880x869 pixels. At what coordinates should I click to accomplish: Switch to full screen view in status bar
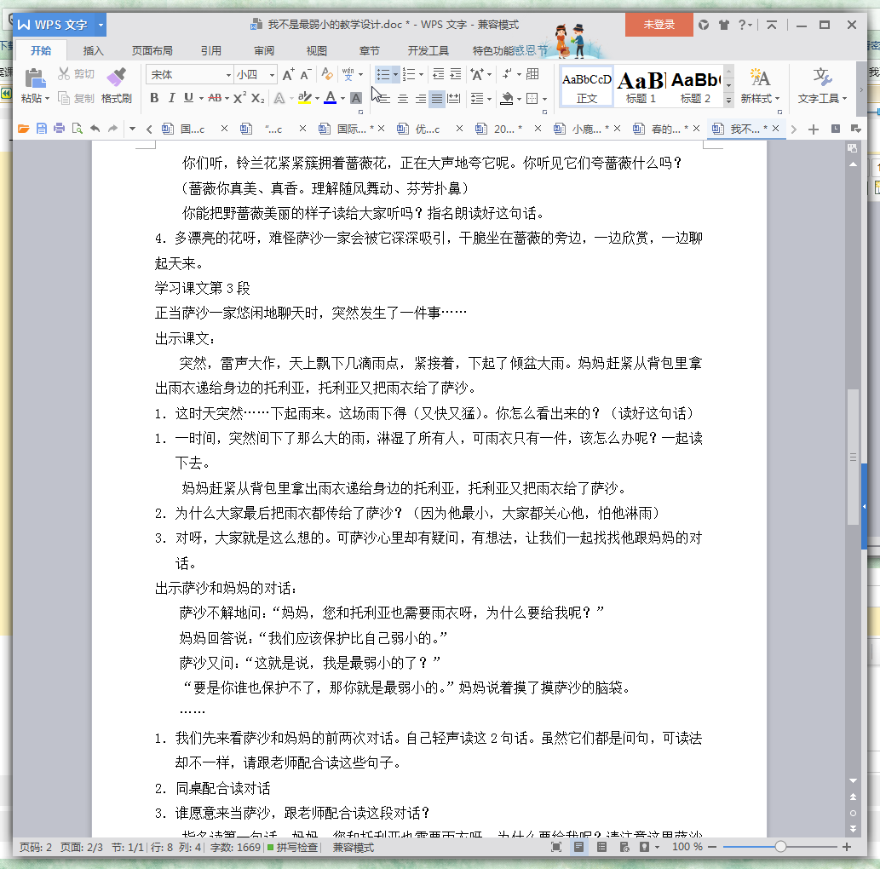(556, 847)
